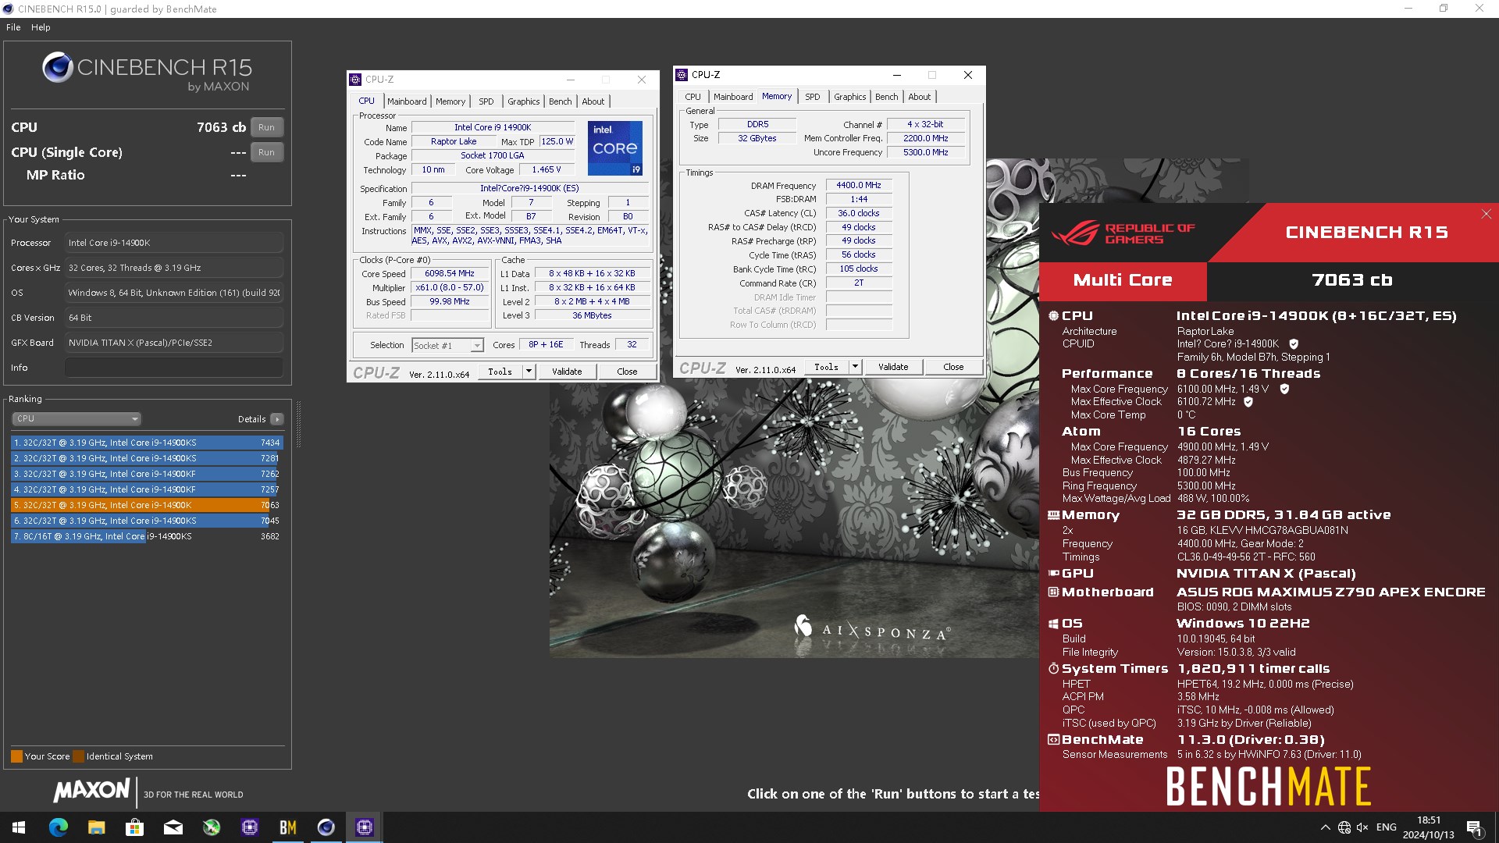Select ranking row 1 i9-14900KS 7434
Viewport: 1499px width, 843px height.
pyautogui.click(x=147, y=443)
